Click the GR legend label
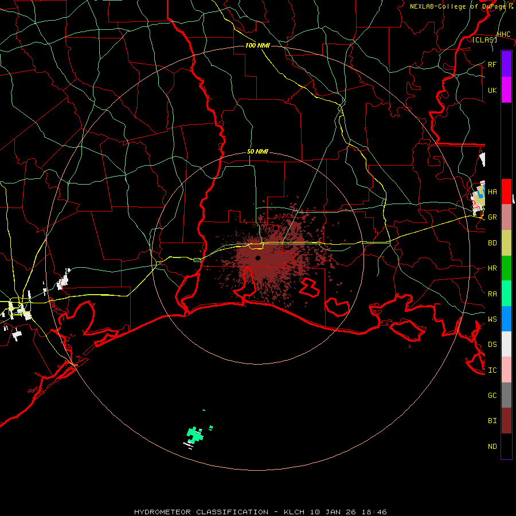The width and height of the screenshot is (516, 516). click(x=492, y=217)
